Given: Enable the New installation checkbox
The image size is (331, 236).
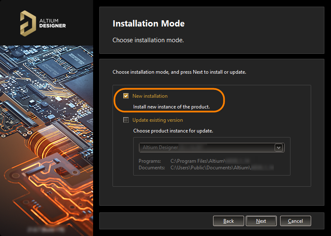Looking at the screenshot, I should (x=126, y=96).
